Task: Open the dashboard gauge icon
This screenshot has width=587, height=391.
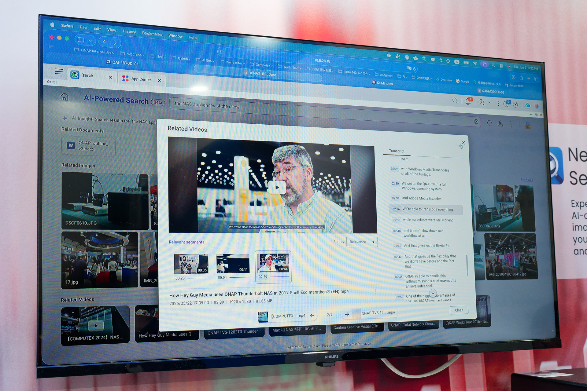Action: 515,105
